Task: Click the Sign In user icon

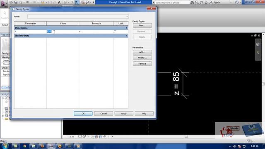Action: click(x=211, y=2)
